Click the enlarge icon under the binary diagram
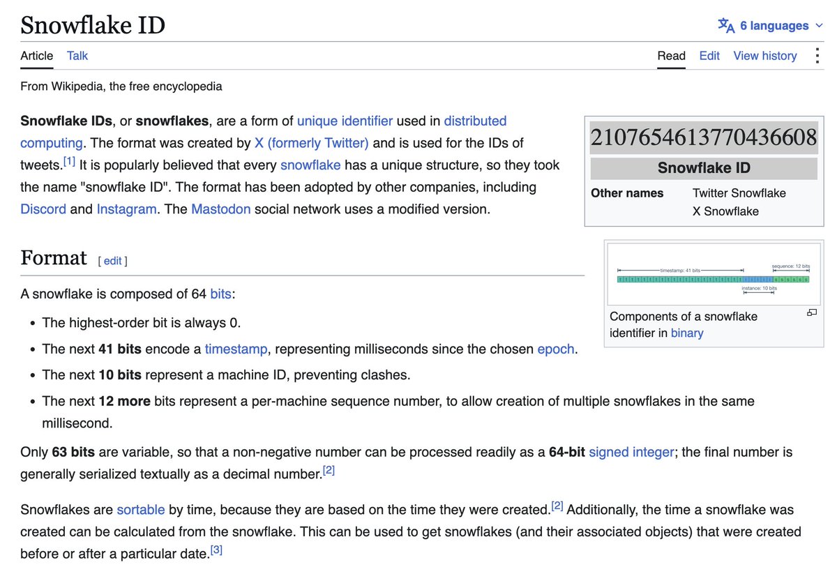 pyautogui.click(x=811, y=312)
